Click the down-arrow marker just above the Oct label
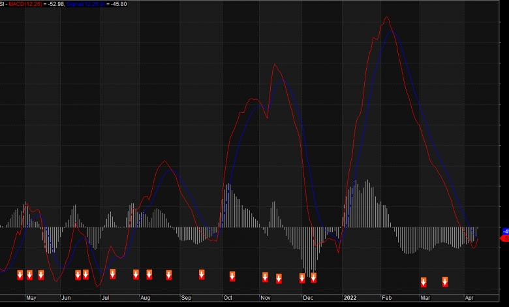 tap(232, 276)
